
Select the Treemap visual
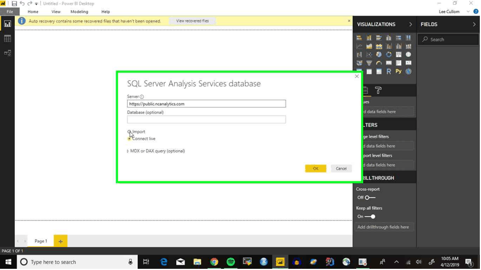(x=399, y=54)
